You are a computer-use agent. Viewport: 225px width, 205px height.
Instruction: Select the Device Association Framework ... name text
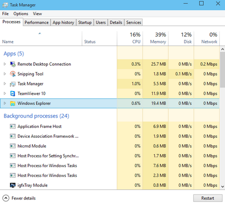click(x=48, y=136)
